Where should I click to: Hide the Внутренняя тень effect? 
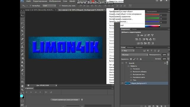click(x=131, y=75)
